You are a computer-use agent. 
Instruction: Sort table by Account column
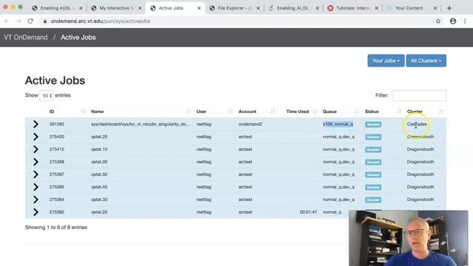(256, 112)
